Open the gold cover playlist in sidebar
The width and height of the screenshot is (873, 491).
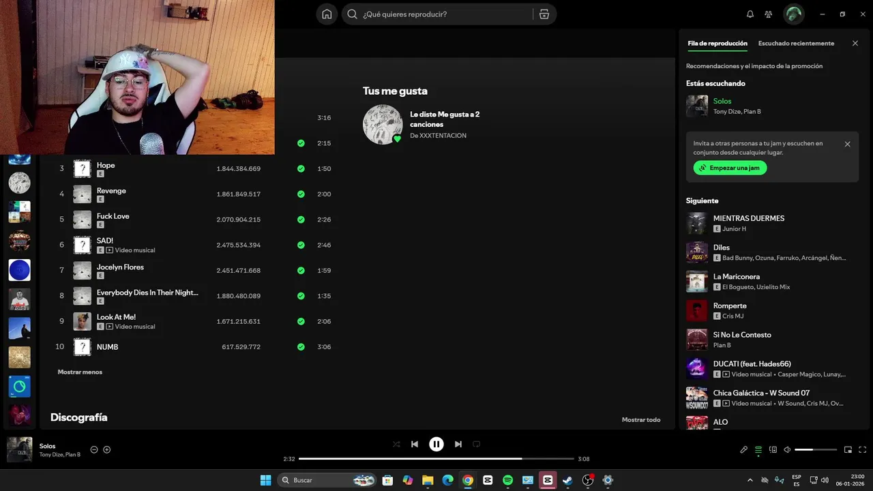(19, 357)
